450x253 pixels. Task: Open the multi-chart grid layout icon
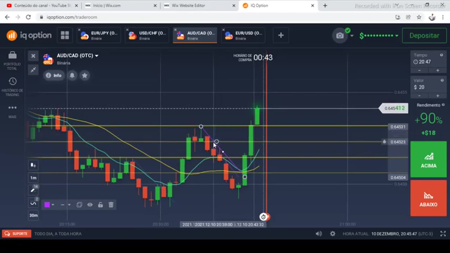tap(65, 35)
